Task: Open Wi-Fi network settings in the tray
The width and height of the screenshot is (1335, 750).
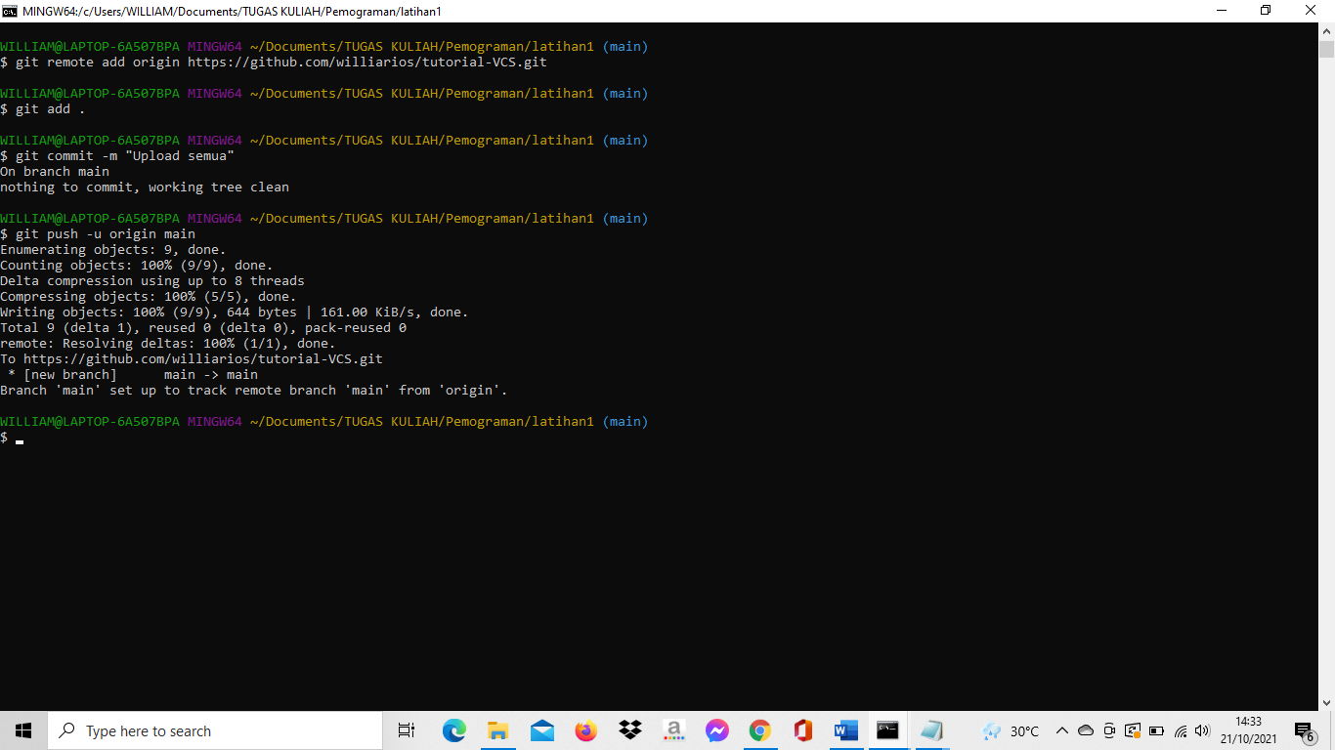Action: (x=1181, y=730)
